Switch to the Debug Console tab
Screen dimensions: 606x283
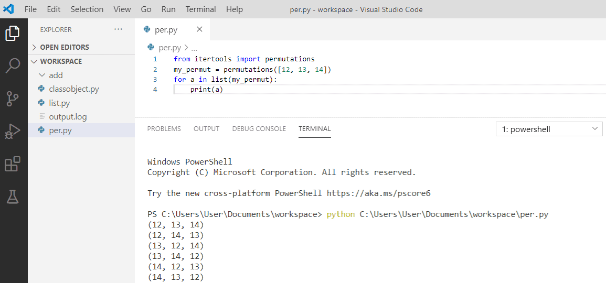point(259,129)
